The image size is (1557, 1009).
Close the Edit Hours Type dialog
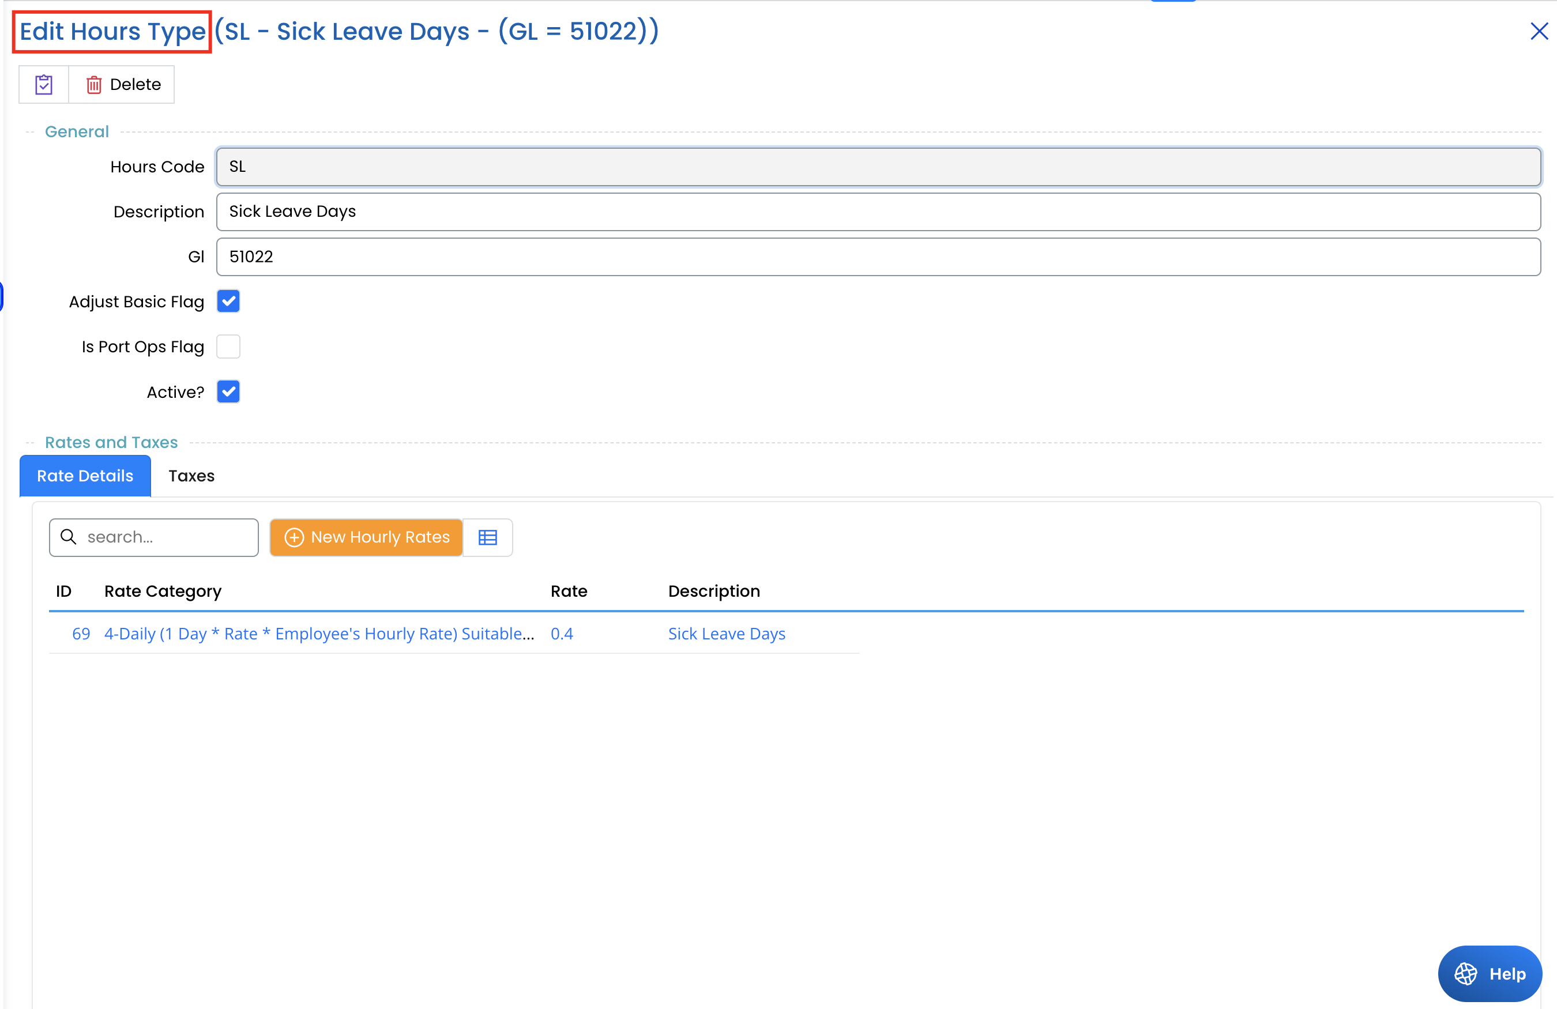tap(1539, 31)
